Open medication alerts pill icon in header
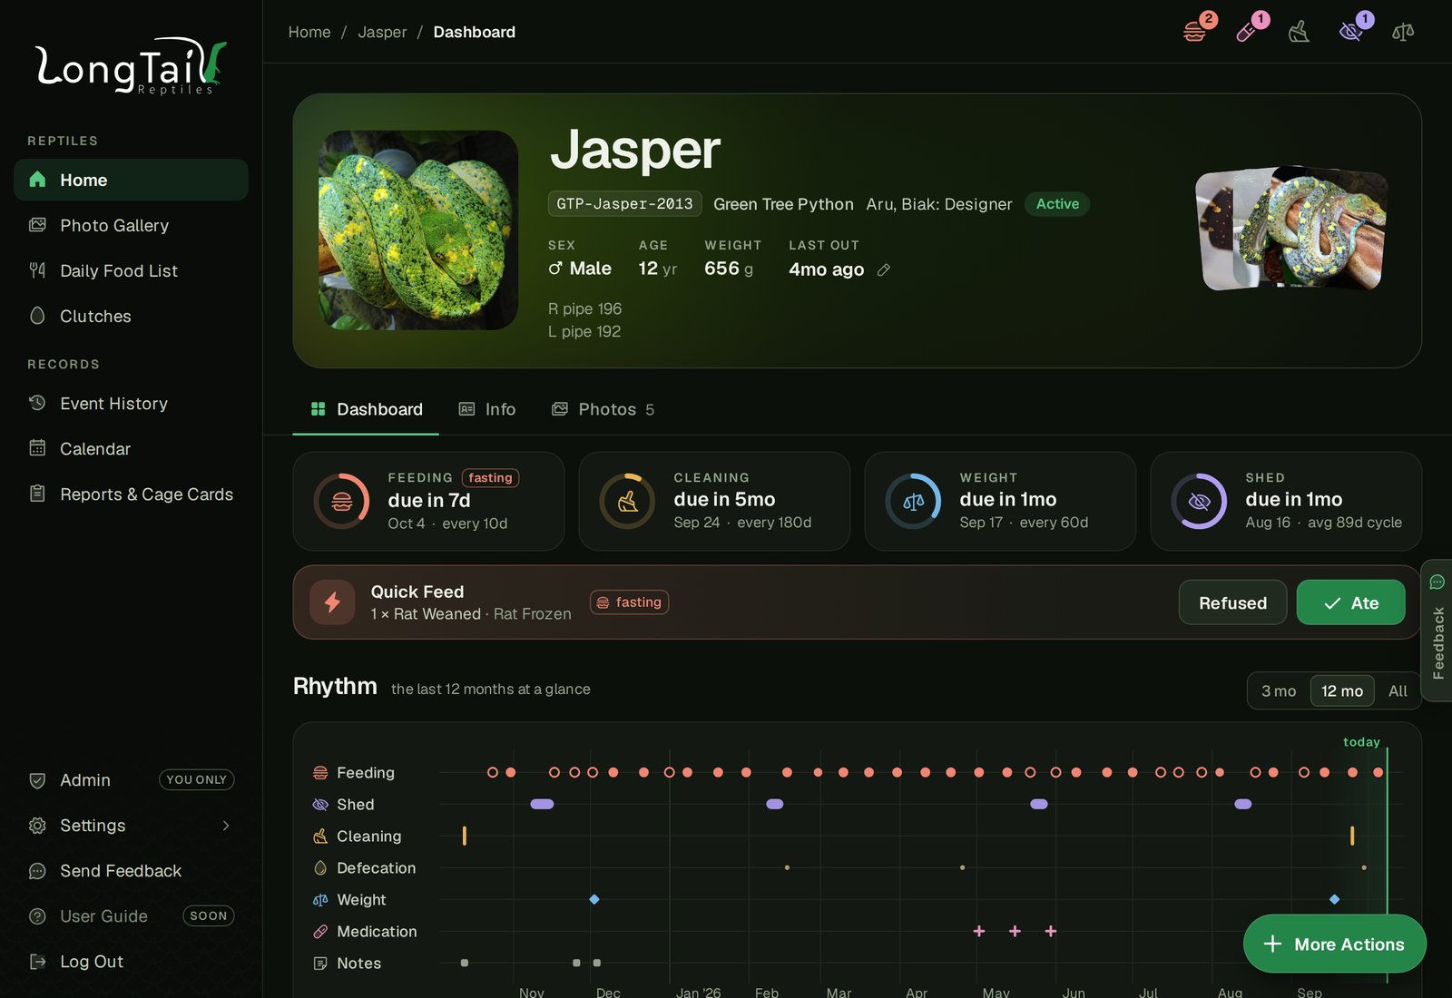 point(1247,32)
